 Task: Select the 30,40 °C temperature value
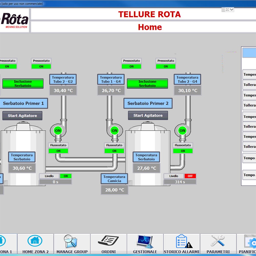click(x=63, y=90)
